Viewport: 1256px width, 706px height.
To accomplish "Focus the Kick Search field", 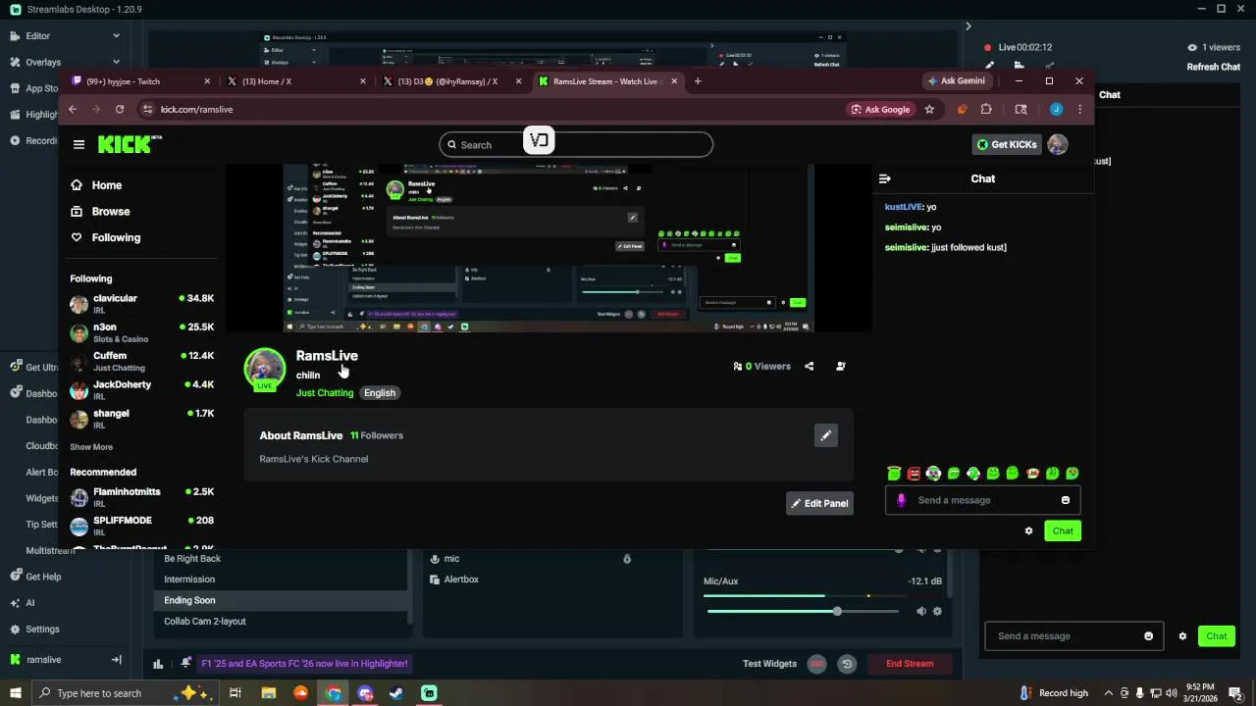I will tap(576, 145).
